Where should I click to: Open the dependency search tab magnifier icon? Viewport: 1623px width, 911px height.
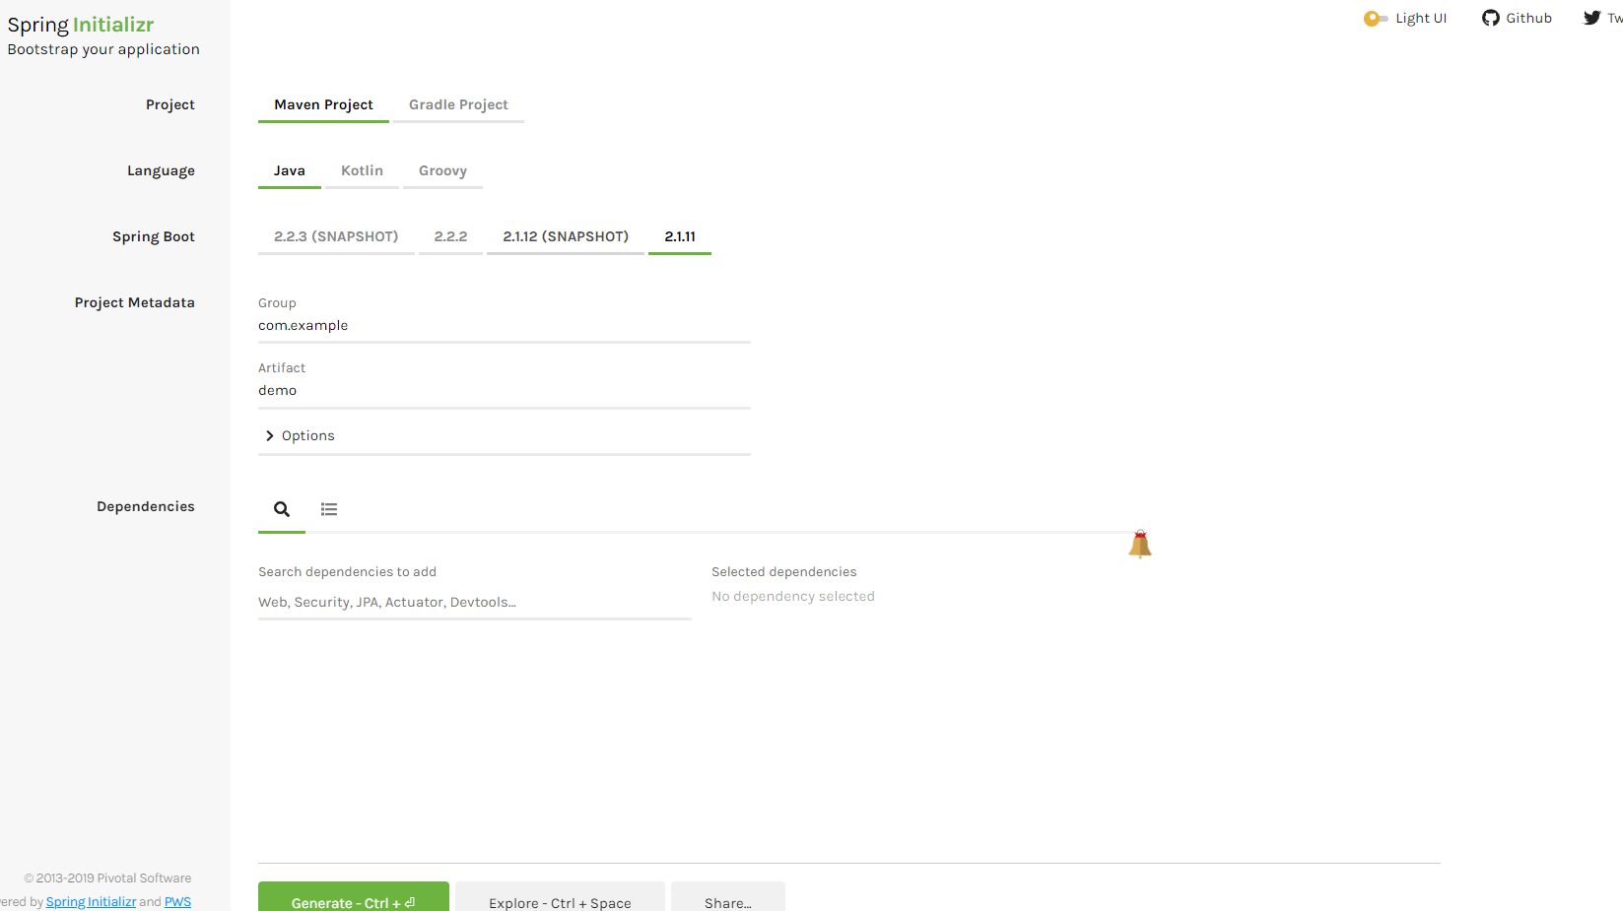(282, 509)
